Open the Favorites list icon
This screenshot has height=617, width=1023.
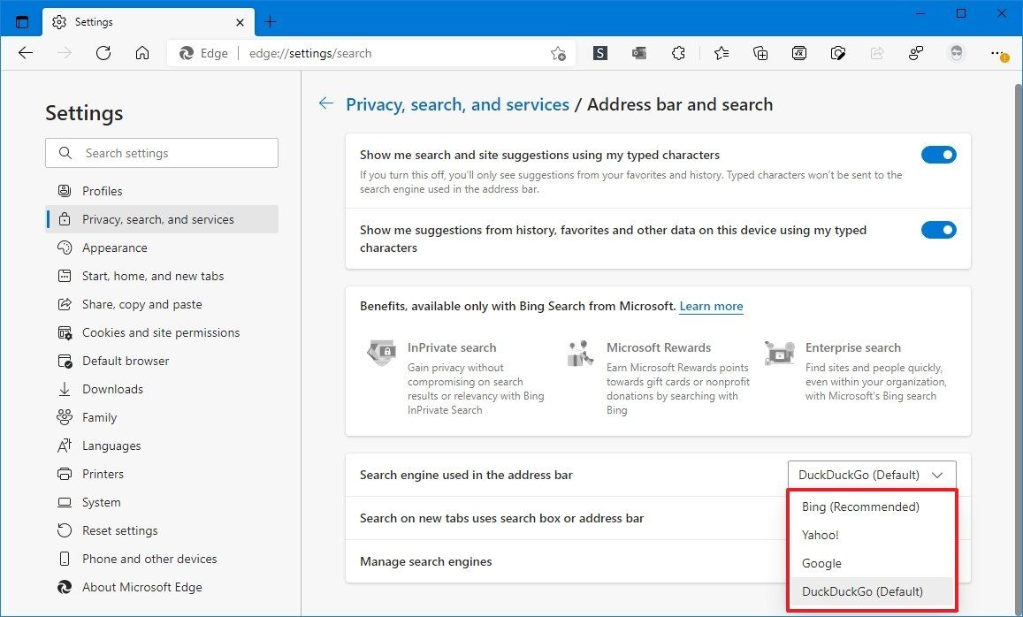pos(721,53)
